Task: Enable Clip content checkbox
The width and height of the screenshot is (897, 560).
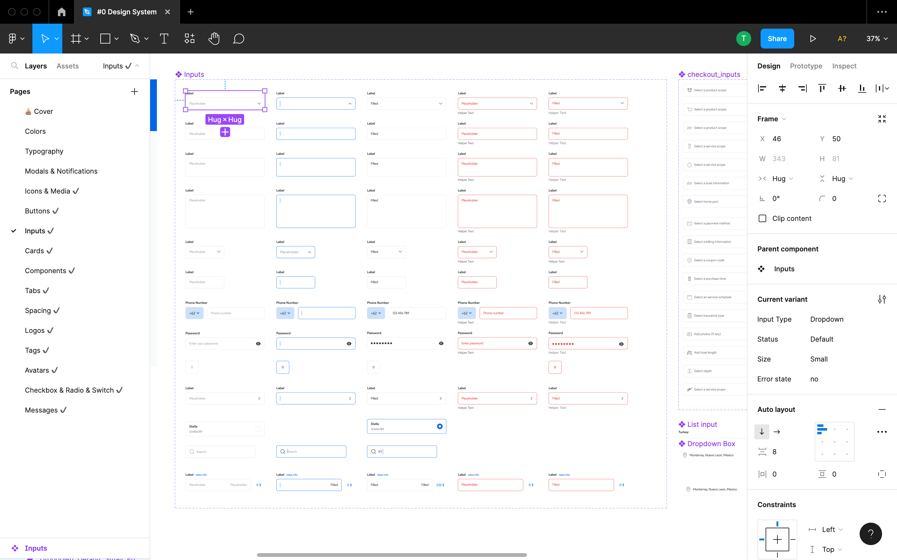Action: [762, 218]
